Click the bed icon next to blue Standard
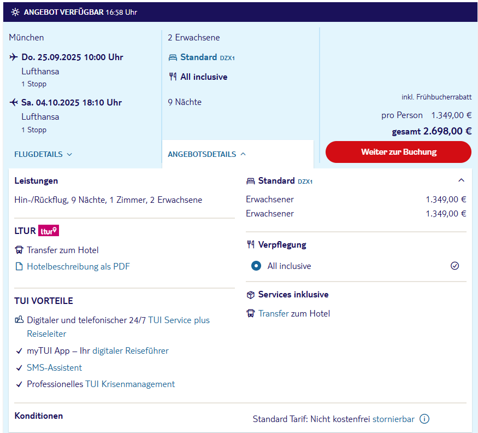Screen dimensions: 478x433 point(173,57)
